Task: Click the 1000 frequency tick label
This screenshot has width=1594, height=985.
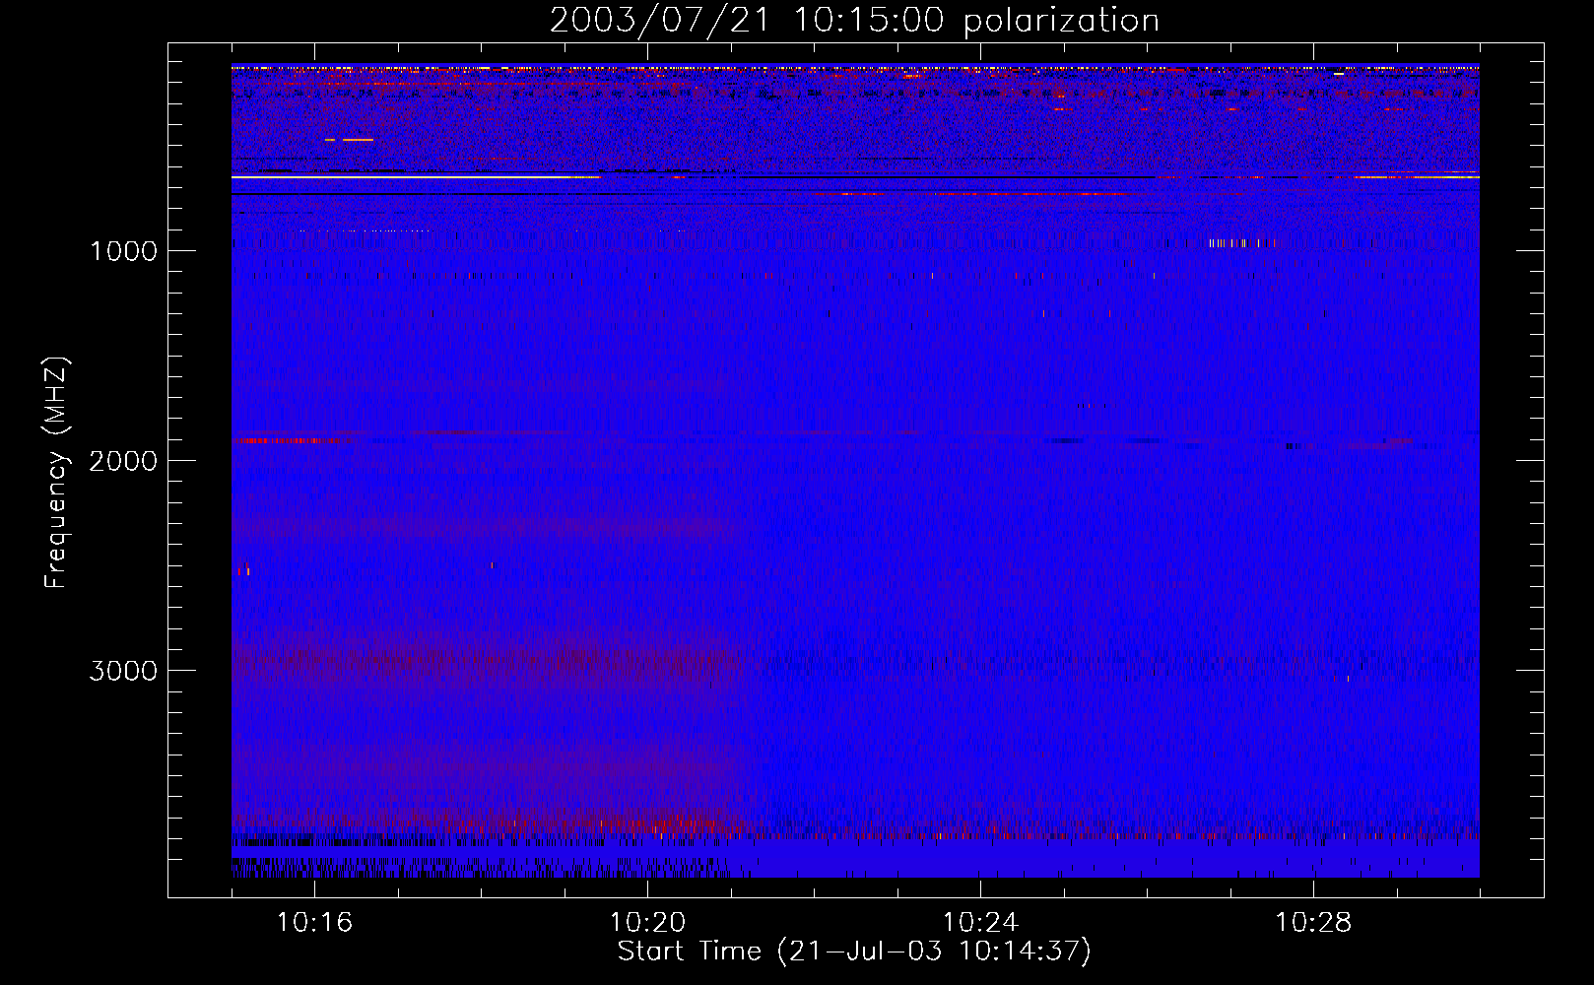Action: [123, 251]
